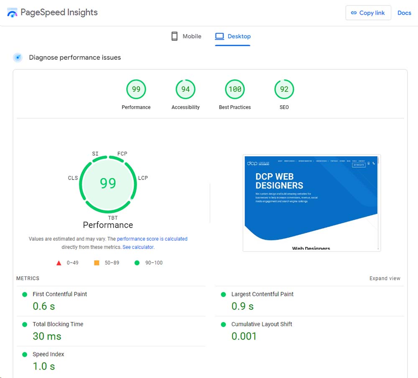Click the DCP Web Designers page screenshot
Screen dimensions: 418x378
pyautogui.click(x=311, y=203)
